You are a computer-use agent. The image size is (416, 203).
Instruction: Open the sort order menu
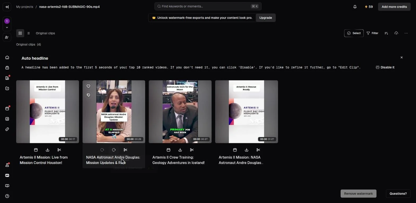[x=386, y=33]
